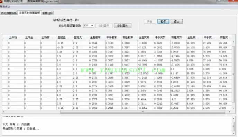Select the cell showing -1.8027

[146, 43]
